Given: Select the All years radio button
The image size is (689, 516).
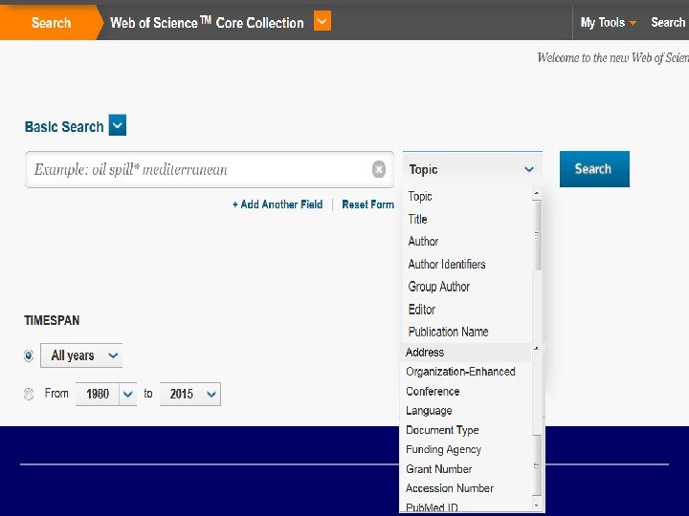Looking at the screenshot, I should (x=29, y=355).
